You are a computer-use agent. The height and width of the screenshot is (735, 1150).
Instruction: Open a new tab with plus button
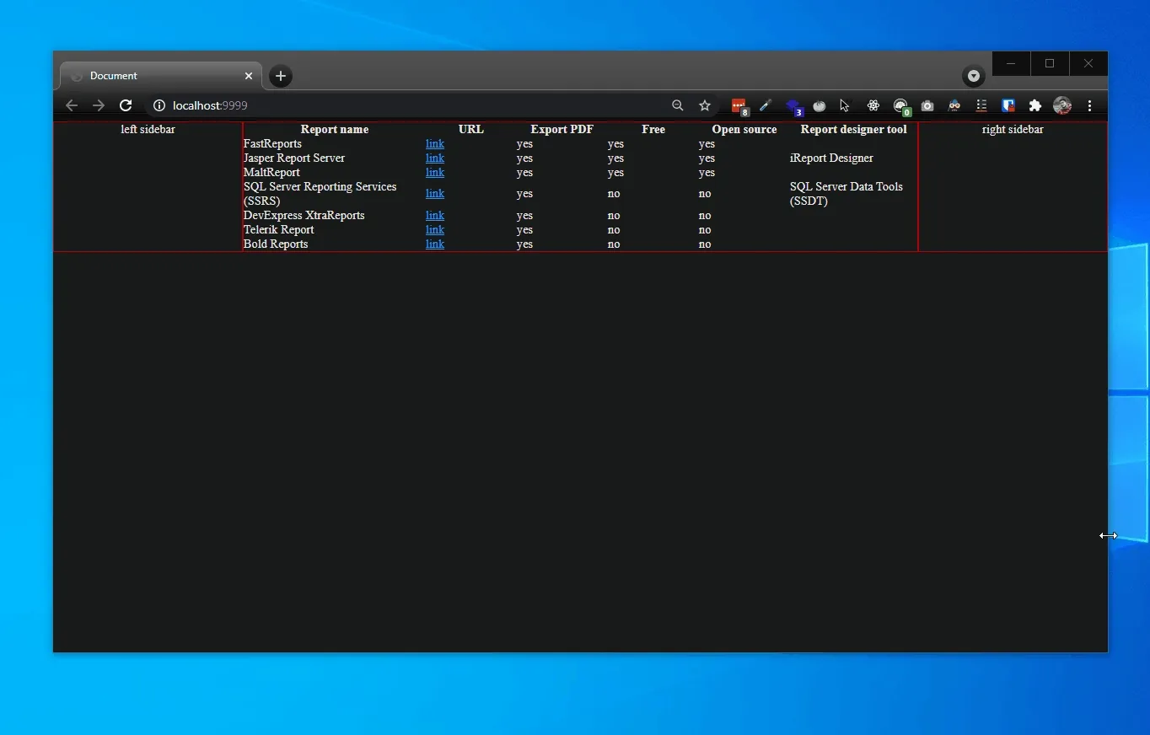coord(281,76)
